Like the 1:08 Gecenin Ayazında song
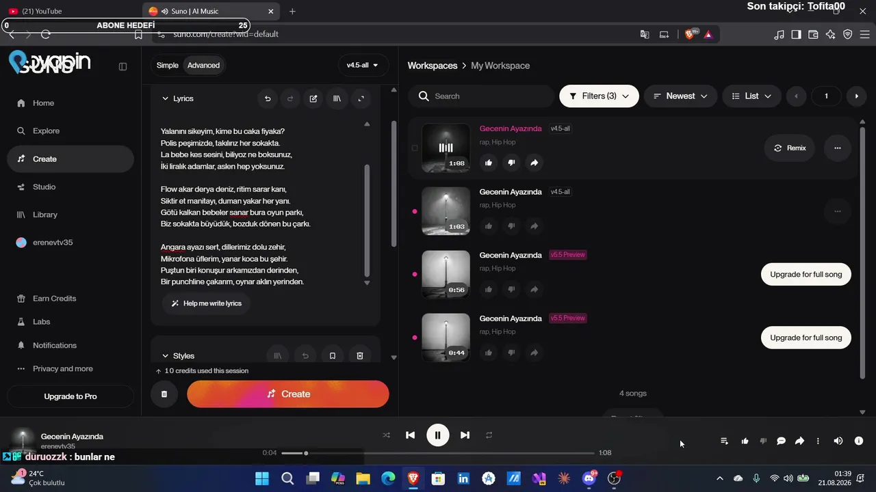This screenshot has width=876, height=492. (x=489, y=163)
